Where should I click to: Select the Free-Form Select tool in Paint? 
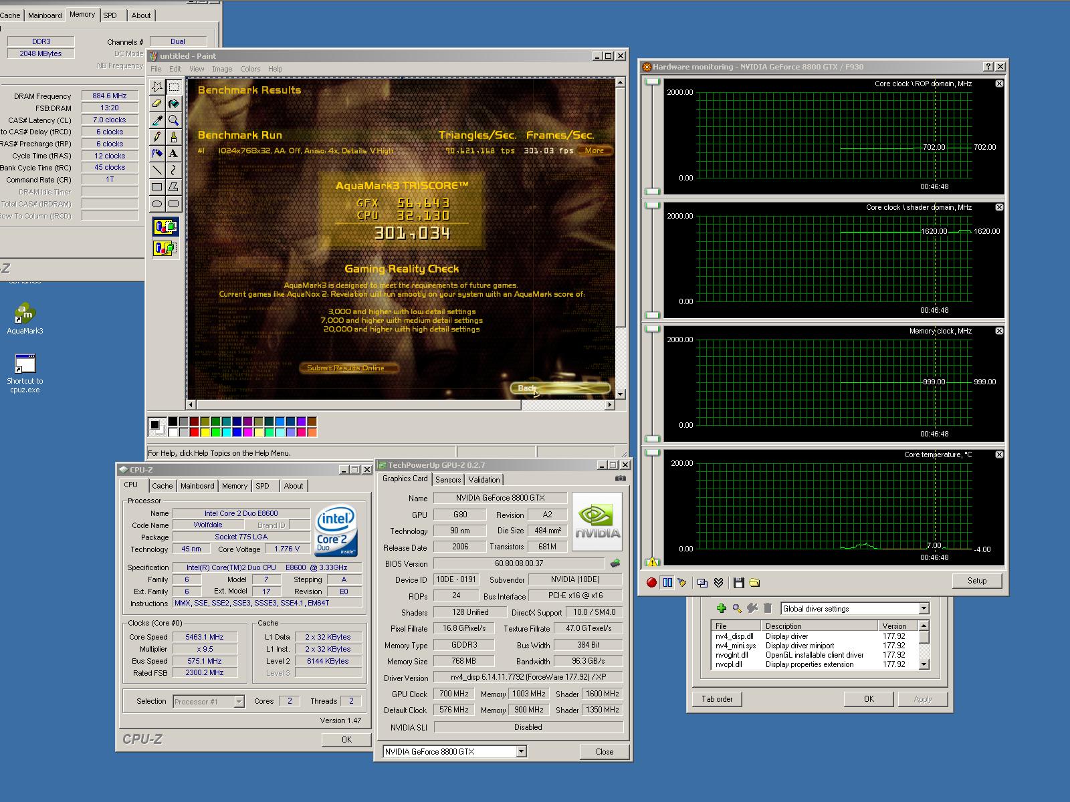156,87
